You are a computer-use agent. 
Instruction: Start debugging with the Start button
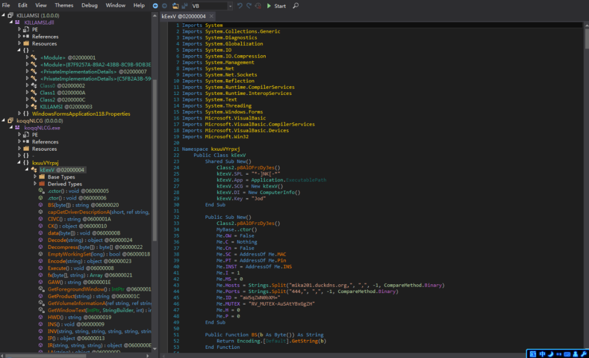[276, 5]
